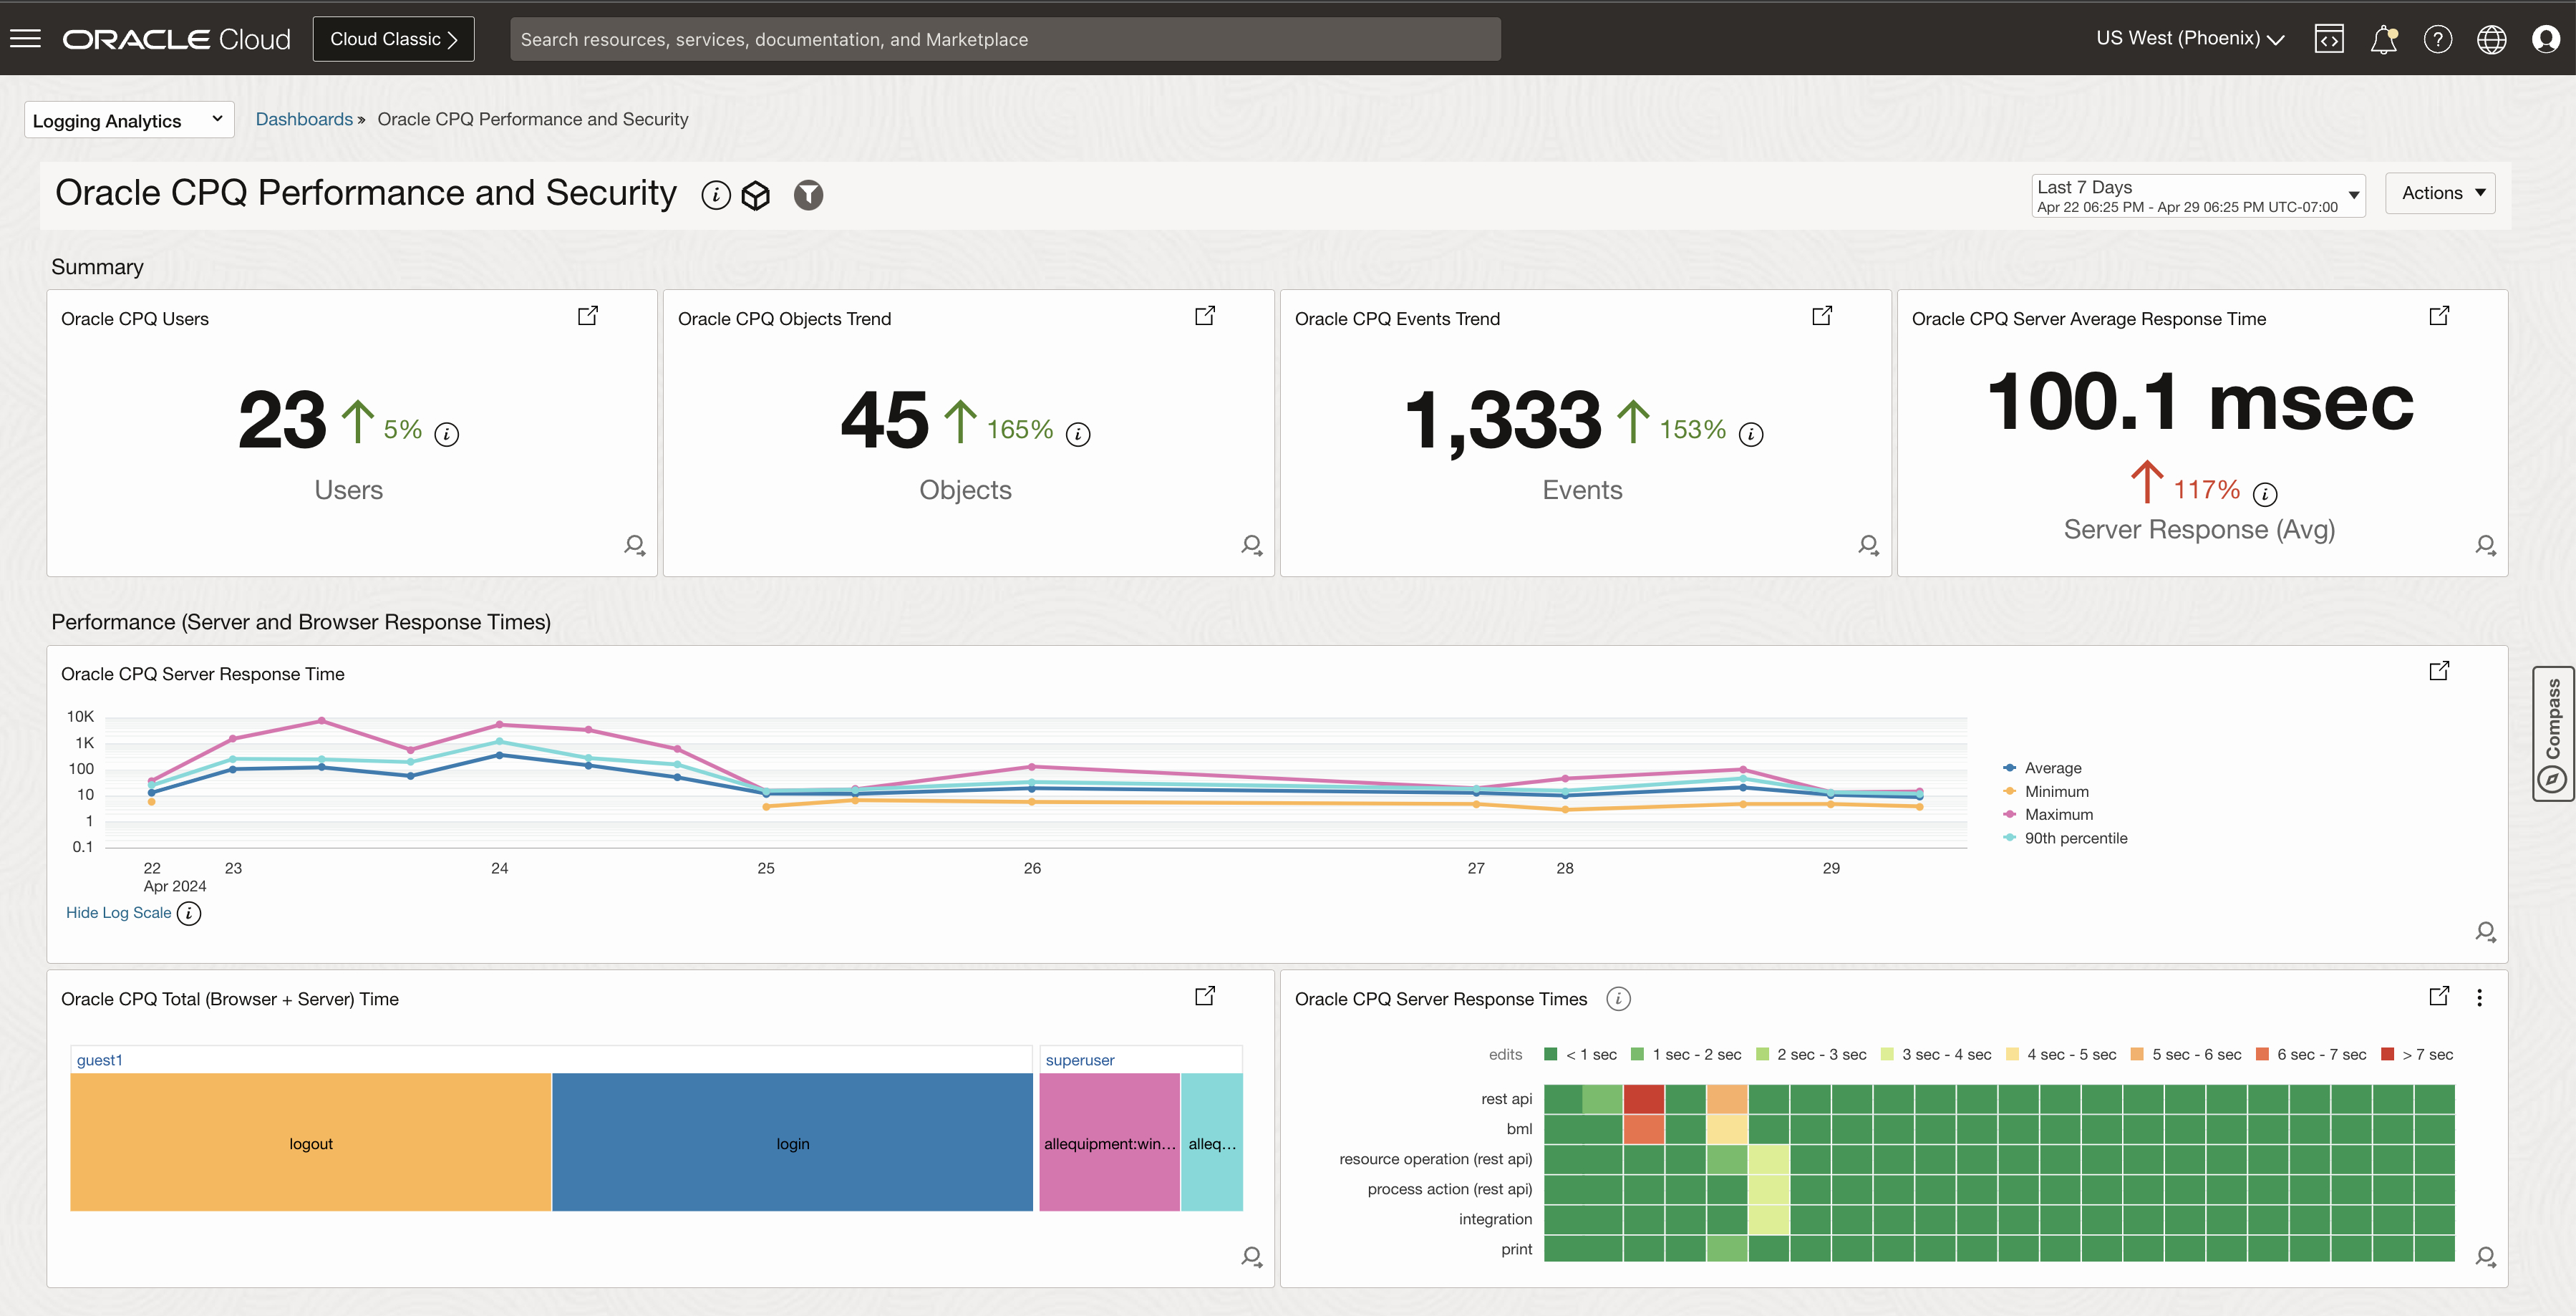This screenshot has height=1316, width=2576.
Task: Go to the Dashboards breadcrumb link
Action: (304, 119)
